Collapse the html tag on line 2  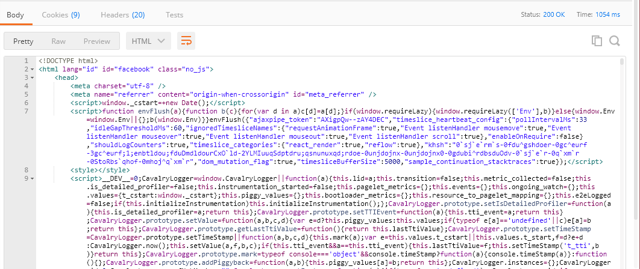click(x=33, y=69)
